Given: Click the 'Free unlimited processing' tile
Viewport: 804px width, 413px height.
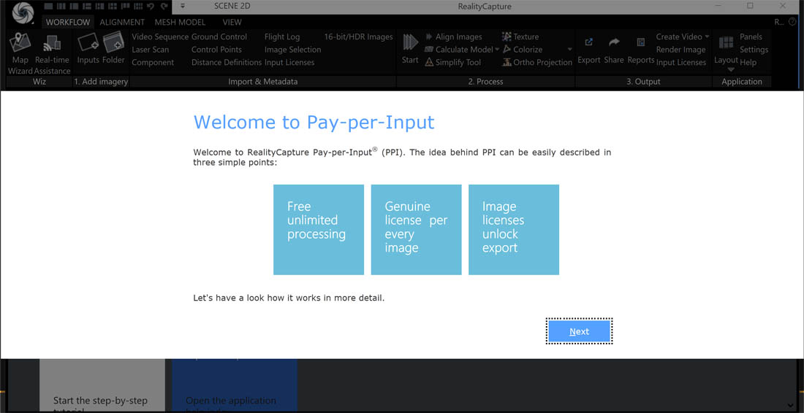Looking at the screenshot, I should coord(319,230).
